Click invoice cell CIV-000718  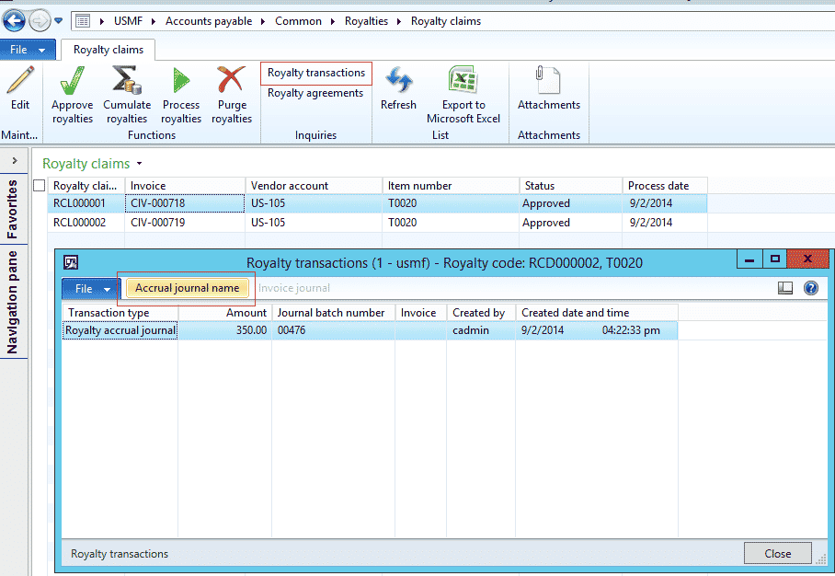[x=185, y=203]
